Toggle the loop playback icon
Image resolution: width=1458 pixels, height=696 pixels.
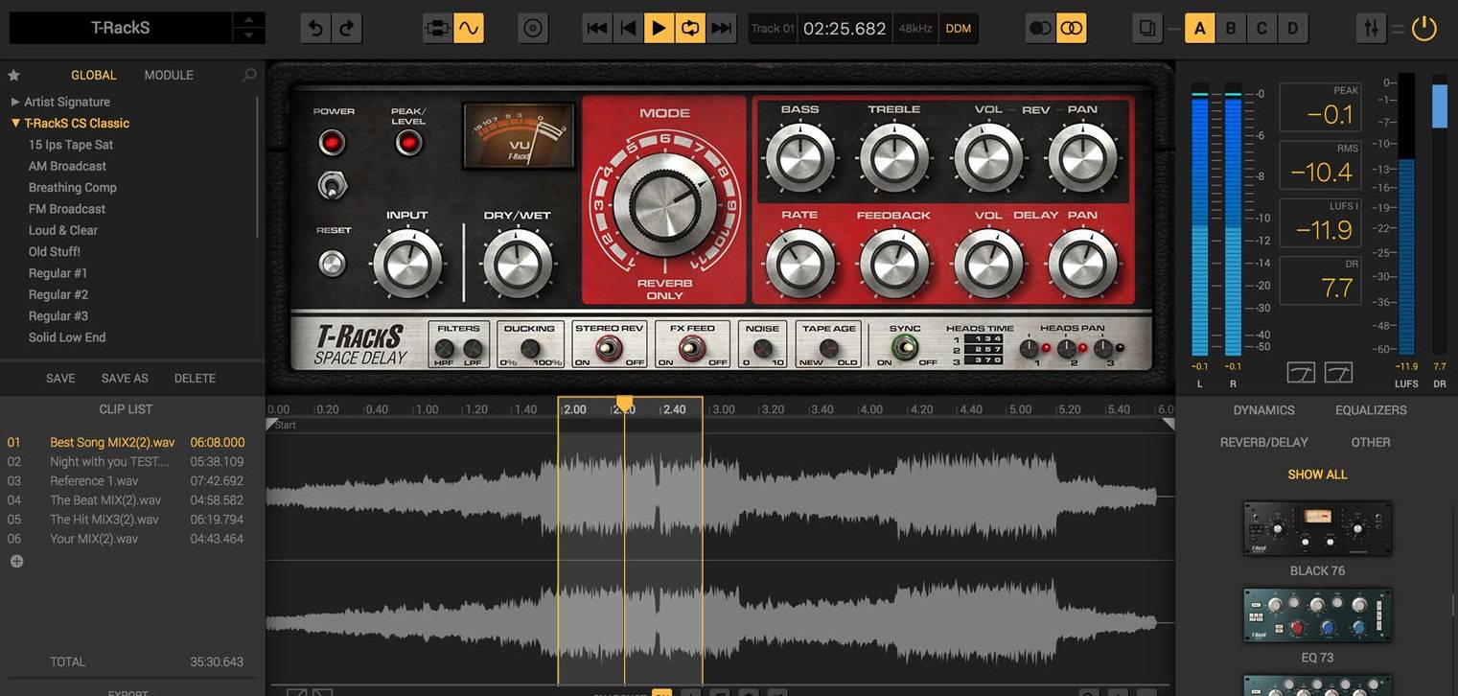[689, 29]
